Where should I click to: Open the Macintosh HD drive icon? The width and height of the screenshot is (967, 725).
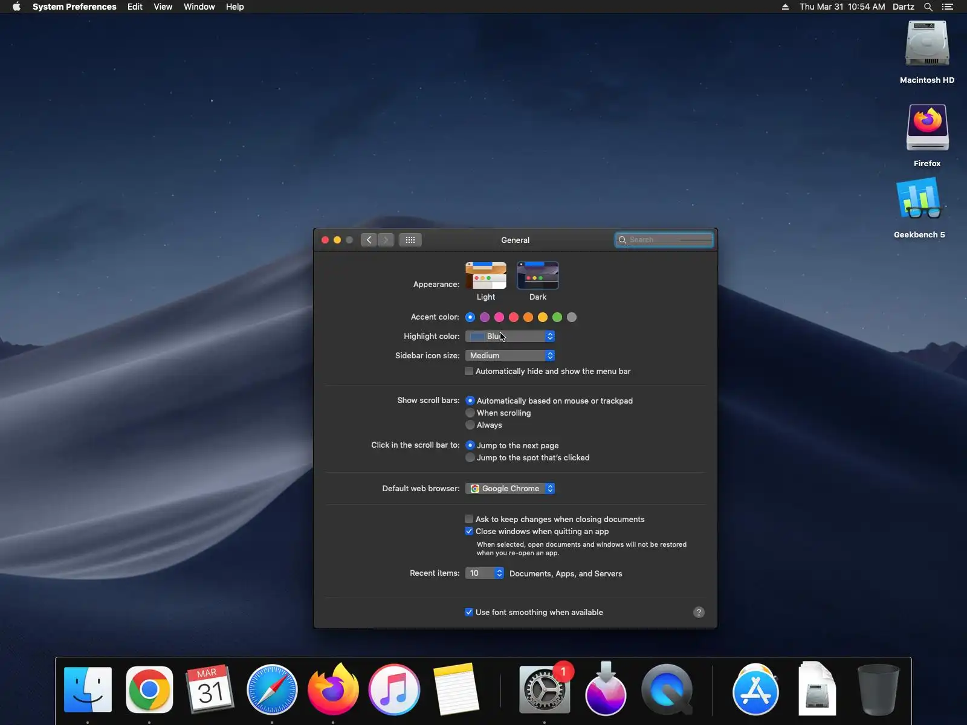pyautogui.click(x=927, y=43)
